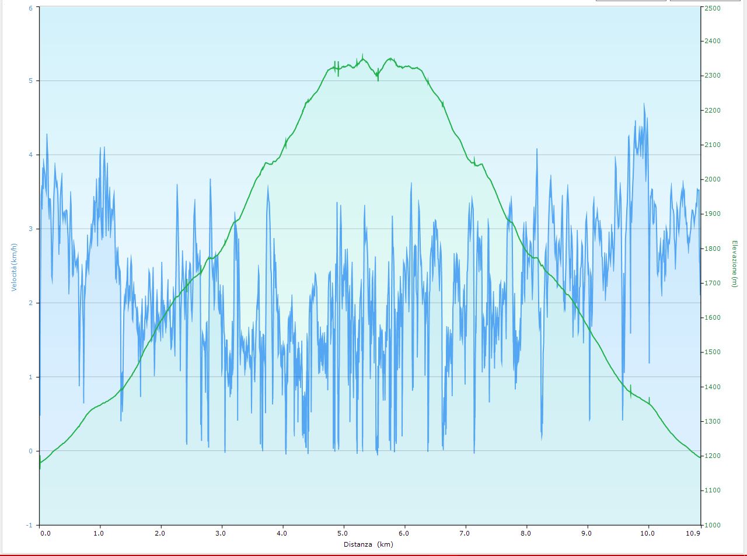Click the 5.0 distance tick label
The image size is (747, 556).
[343, 533]
